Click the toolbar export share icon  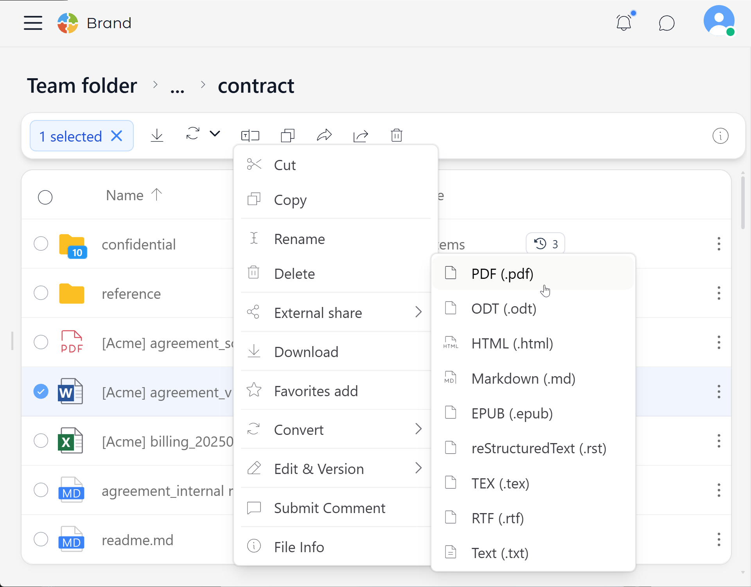pos(361,136)
